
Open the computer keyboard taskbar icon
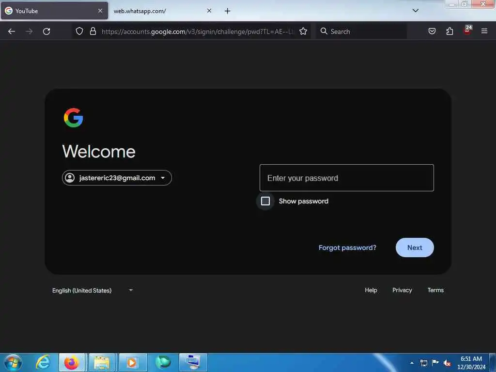pos(193,362)
